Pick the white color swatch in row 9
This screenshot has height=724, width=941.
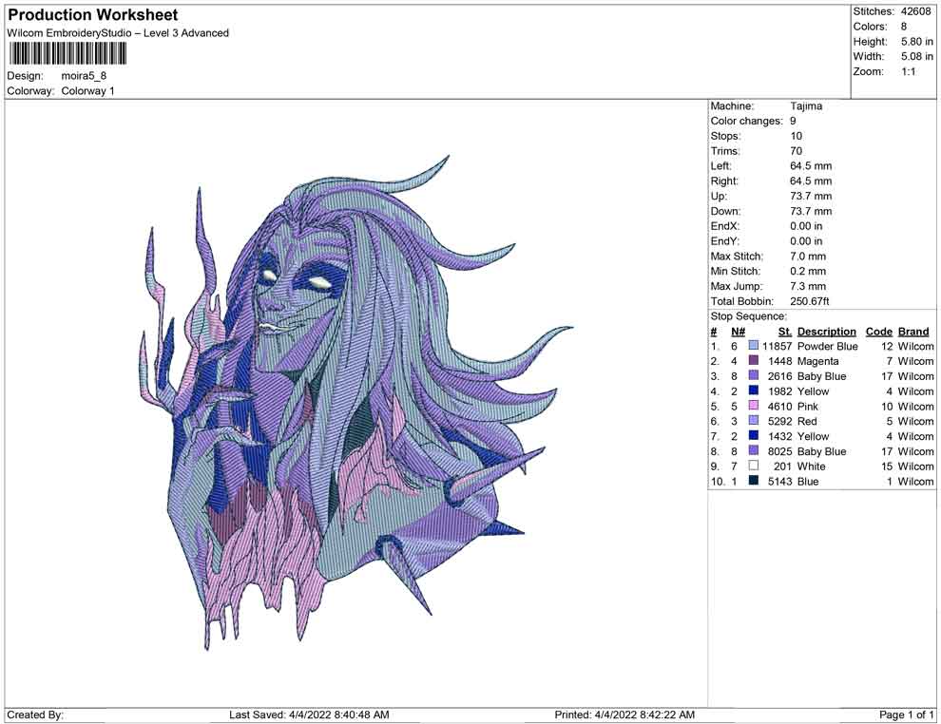pos(753,467)
